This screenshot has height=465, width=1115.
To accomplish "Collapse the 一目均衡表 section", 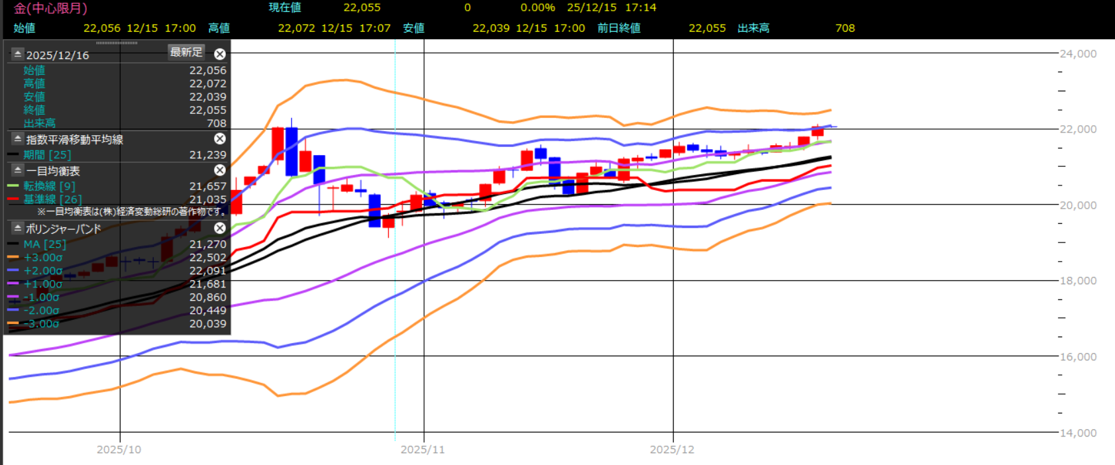I will click(17, 170).
